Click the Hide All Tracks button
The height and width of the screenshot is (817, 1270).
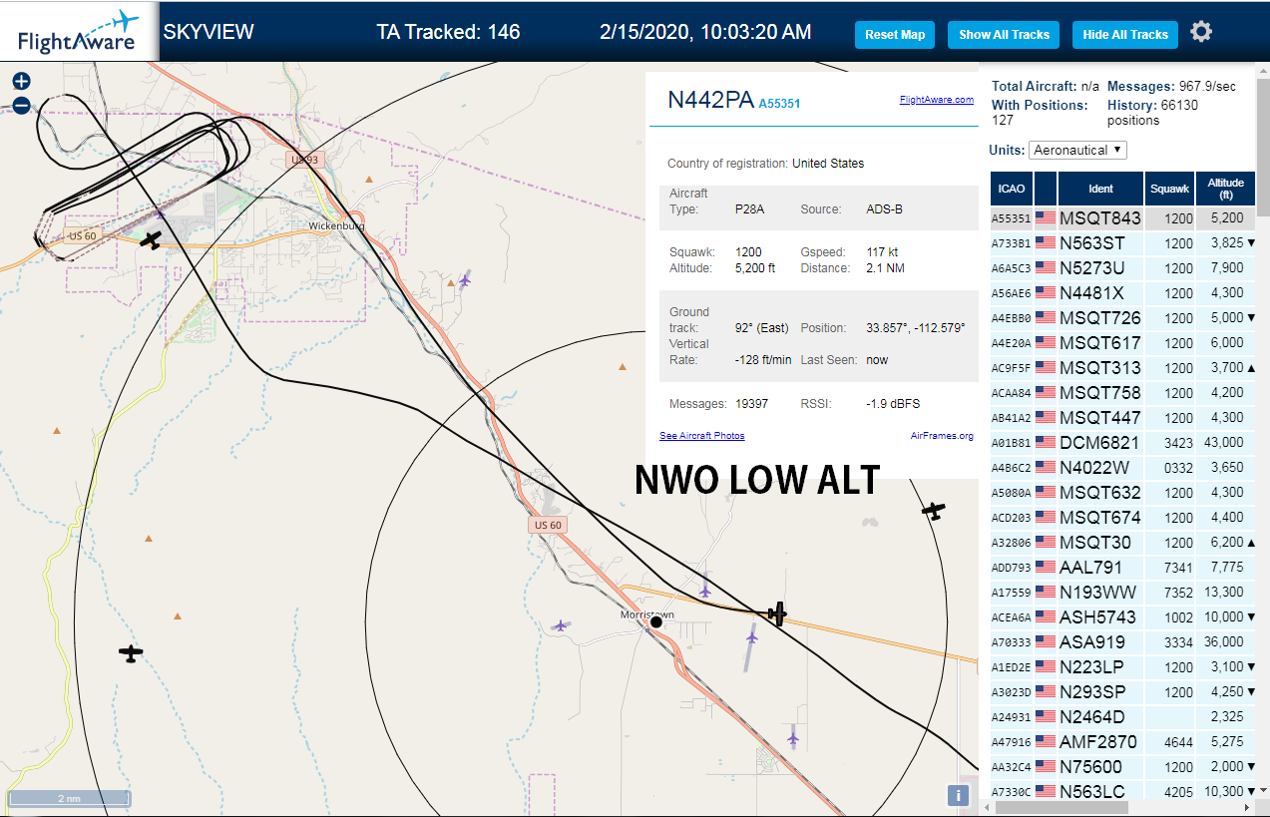[1125, 34]
